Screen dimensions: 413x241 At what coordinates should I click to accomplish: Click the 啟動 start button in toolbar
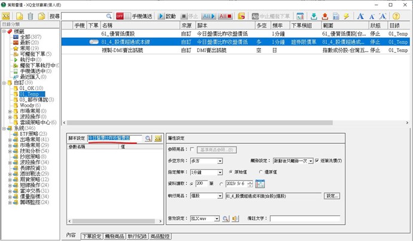(168, 16)
